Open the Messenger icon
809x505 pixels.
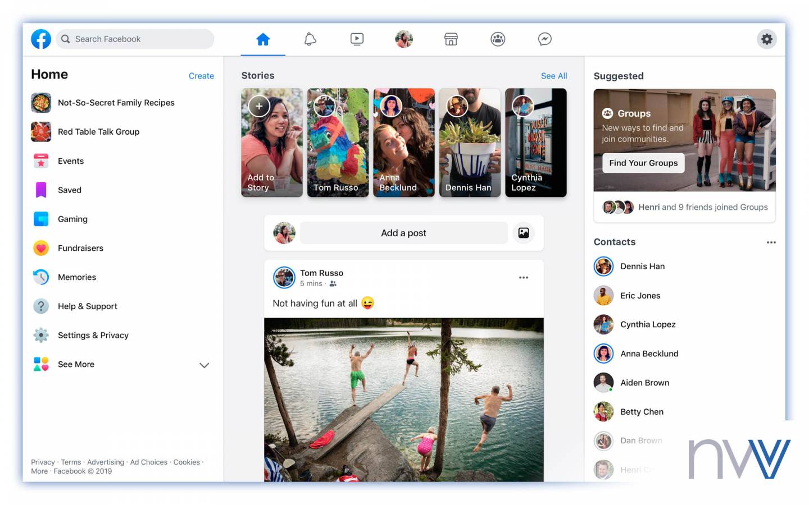pyautogui.click(x=544, y=39)
